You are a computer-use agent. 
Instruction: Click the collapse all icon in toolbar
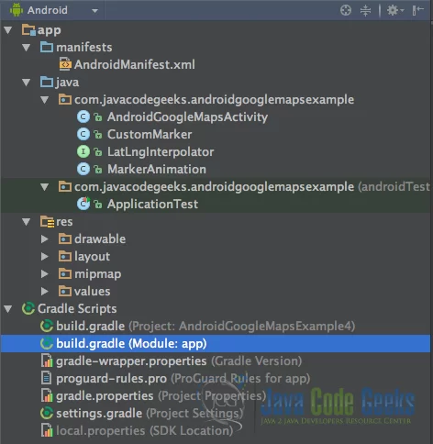[365, 10]
